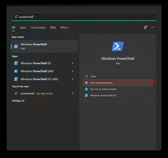Expand Windows PowerShell ISE (x86) chevron
168x158 pixels.
[73, 79]
